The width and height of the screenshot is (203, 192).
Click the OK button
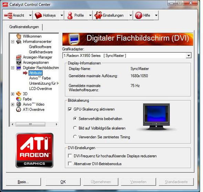(63, 182)
